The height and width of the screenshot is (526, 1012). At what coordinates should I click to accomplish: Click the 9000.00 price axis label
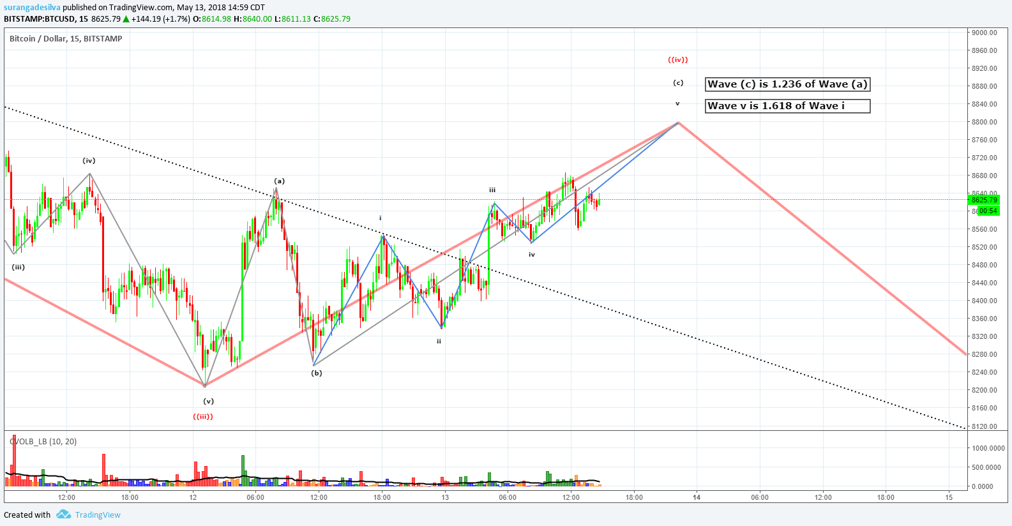985,33
